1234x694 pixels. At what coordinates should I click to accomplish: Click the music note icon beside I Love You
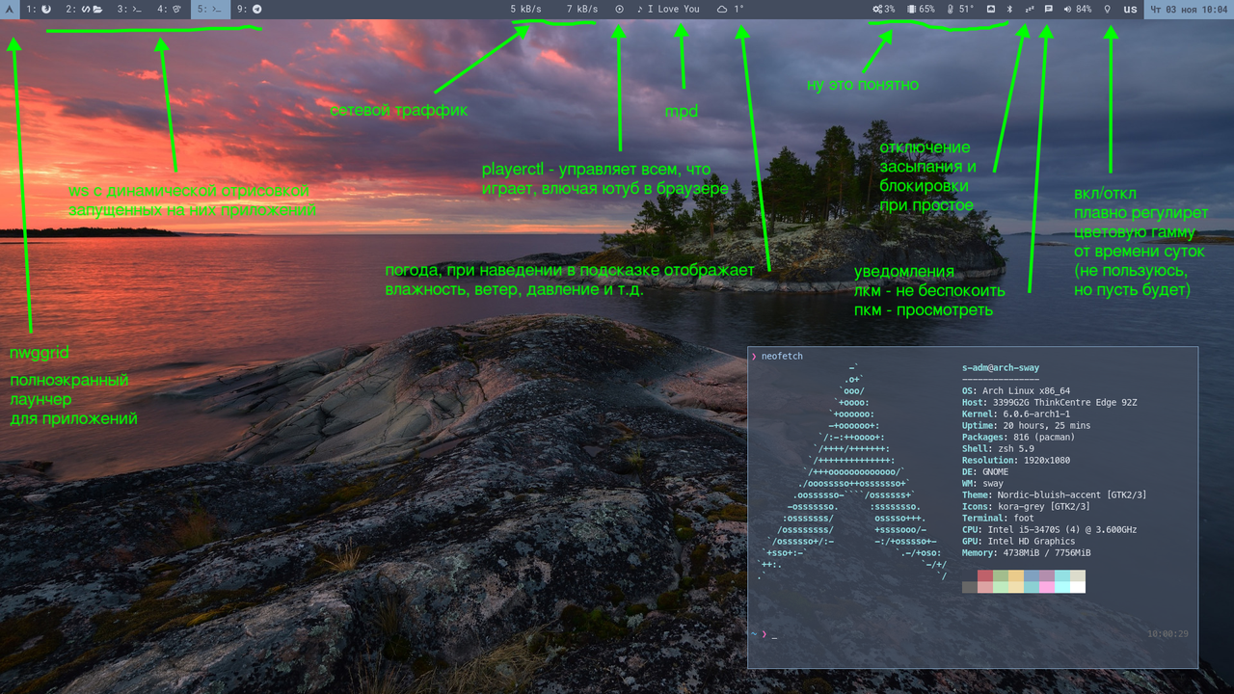[x=640, y=9]
